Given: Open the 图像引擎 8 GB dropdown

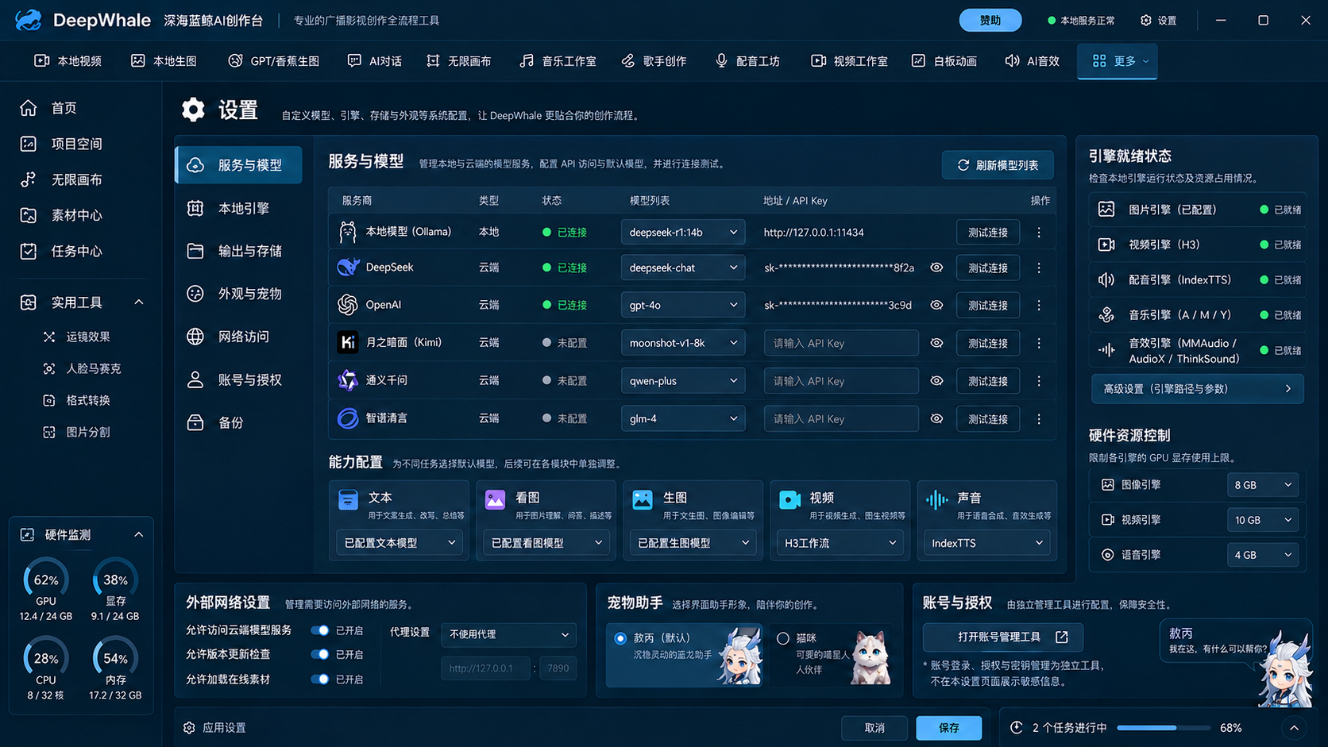Looking at the screenshot, I should [1262, 485].
